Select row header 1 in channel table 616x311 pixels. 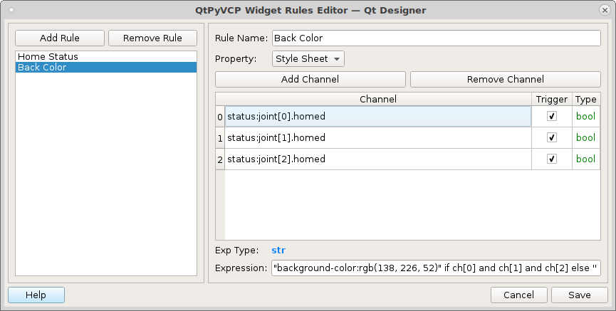pyautogui.click(x=220, y=138)
